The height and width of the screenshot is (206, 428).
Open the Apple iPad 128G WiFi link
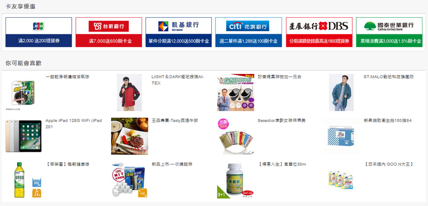(x=74, y=124)
